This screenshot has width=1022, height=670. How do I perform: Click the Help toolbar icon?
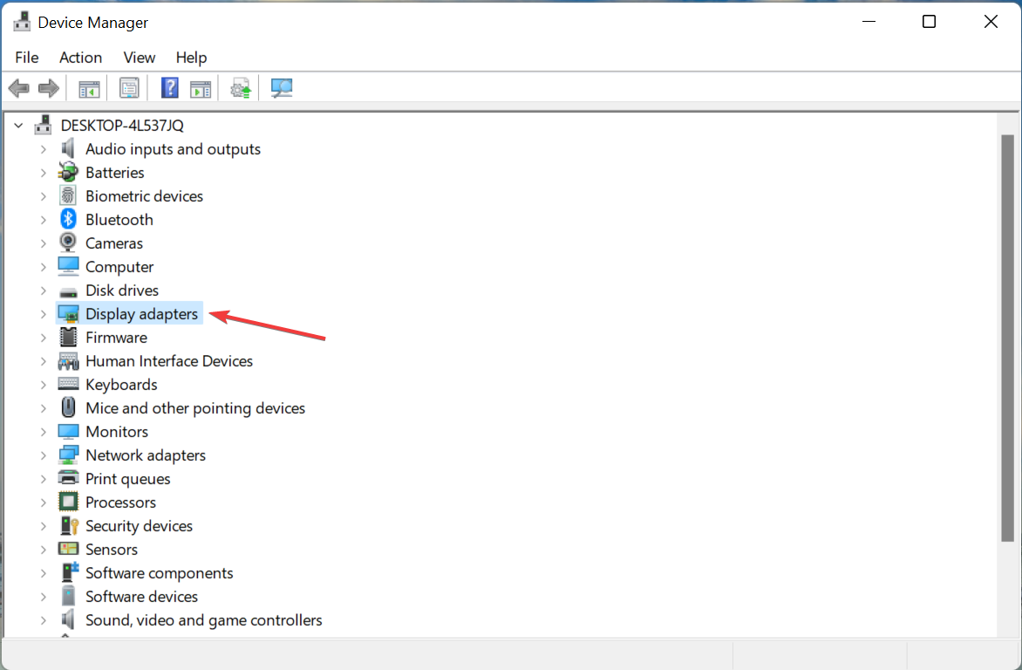pyautogui.click(x=168, y=87)
